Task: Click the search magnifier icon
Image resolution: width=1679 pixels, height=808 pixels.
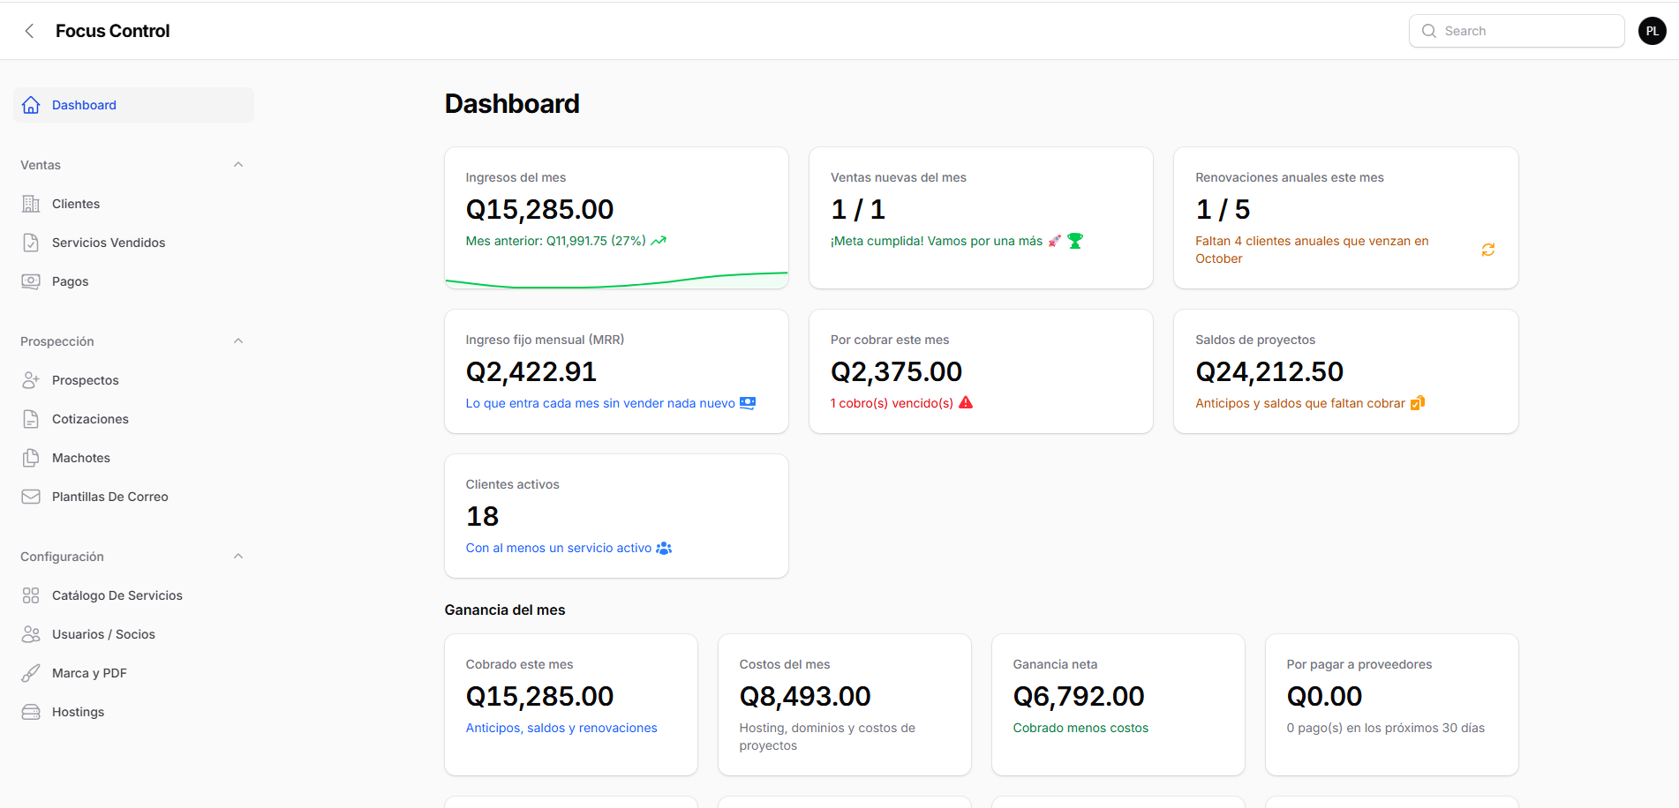Action: [1429, 31]
